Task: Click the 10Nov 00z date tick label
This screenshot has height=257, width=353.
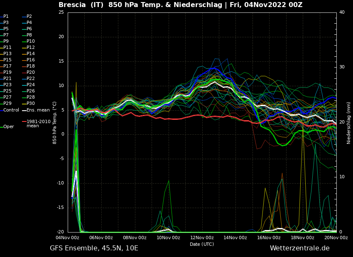Action: click(x=168, y=238)
